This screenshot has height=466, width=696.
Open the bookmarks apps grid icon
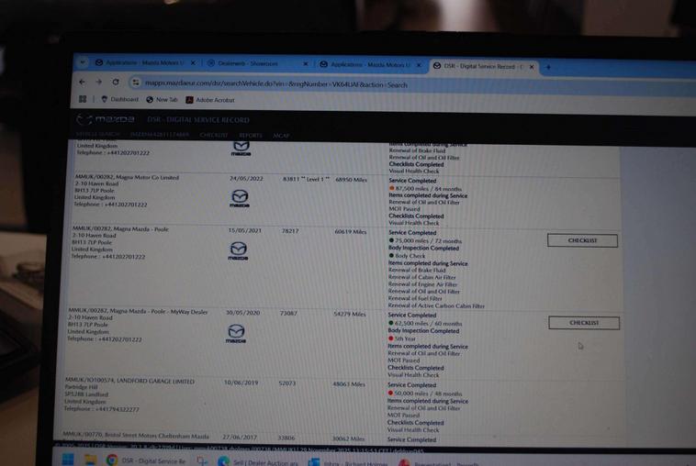click(83, 99)
